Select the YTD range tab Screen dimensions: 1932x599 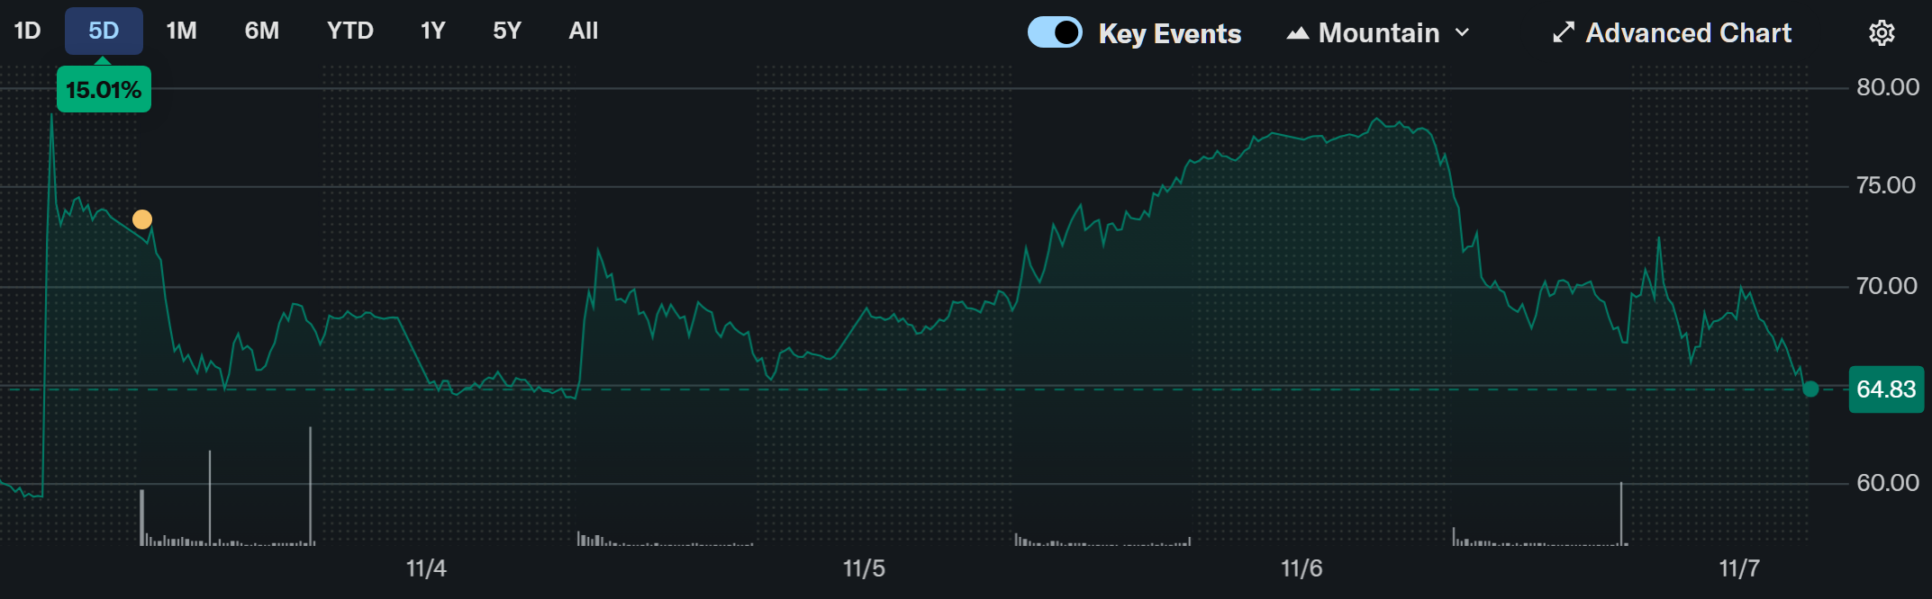(349, 31)
